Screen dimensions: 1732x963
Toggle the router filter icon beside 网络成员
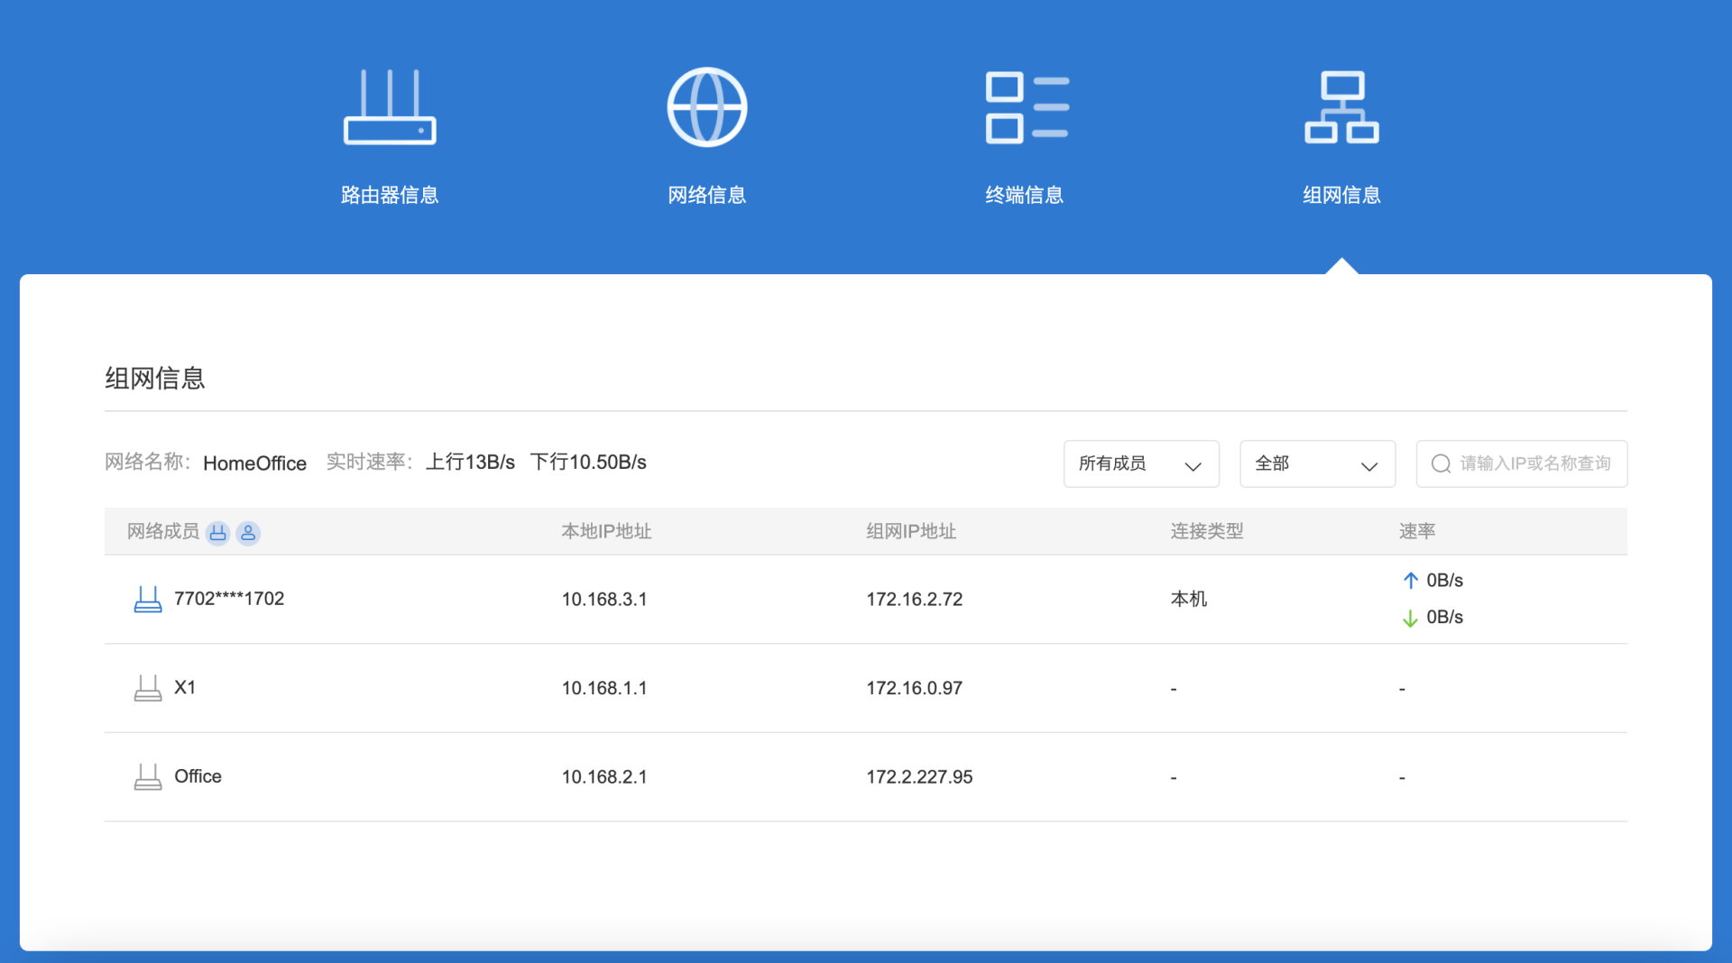[218, 533]
